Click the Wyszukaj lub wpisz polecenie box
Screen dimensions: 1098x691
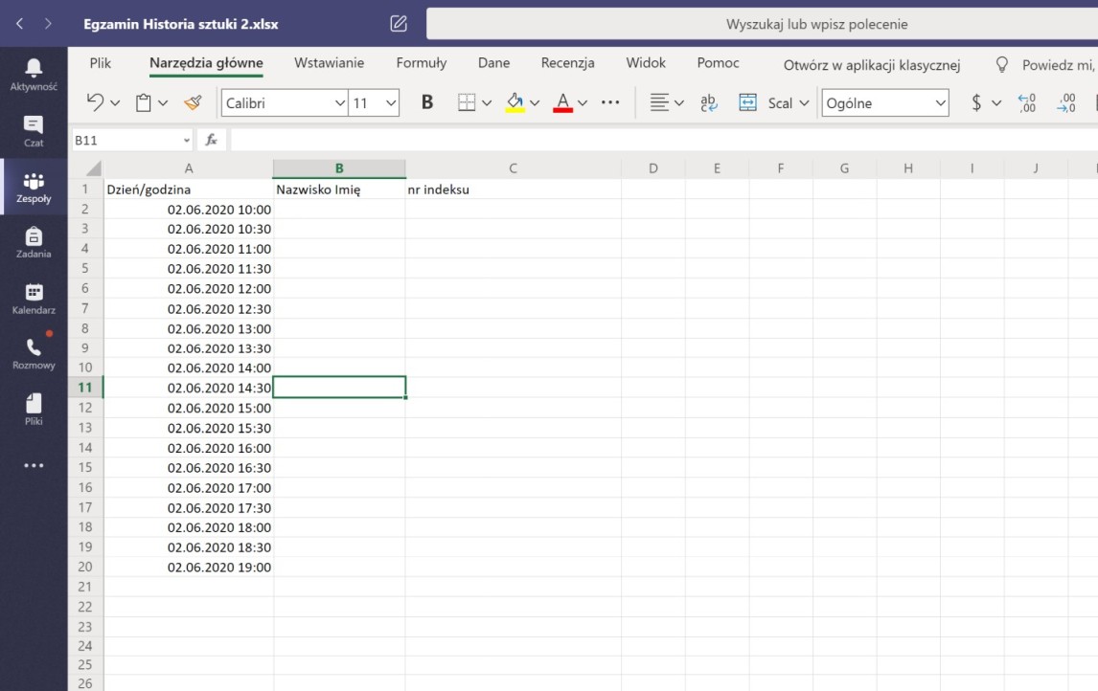[762, 24]
